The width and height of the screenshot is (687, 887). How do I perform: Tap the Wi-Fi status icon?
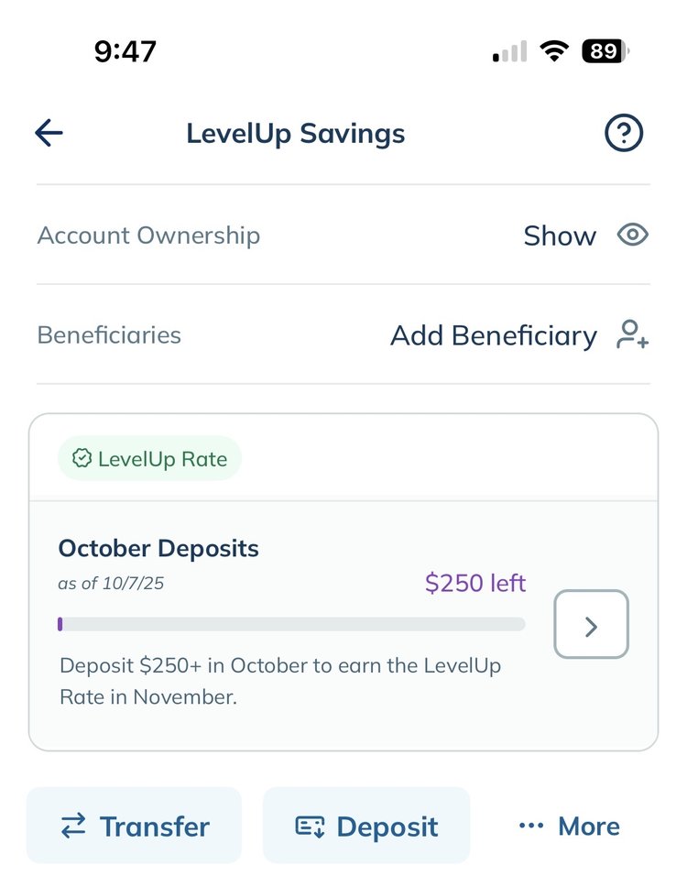(553, 51)
